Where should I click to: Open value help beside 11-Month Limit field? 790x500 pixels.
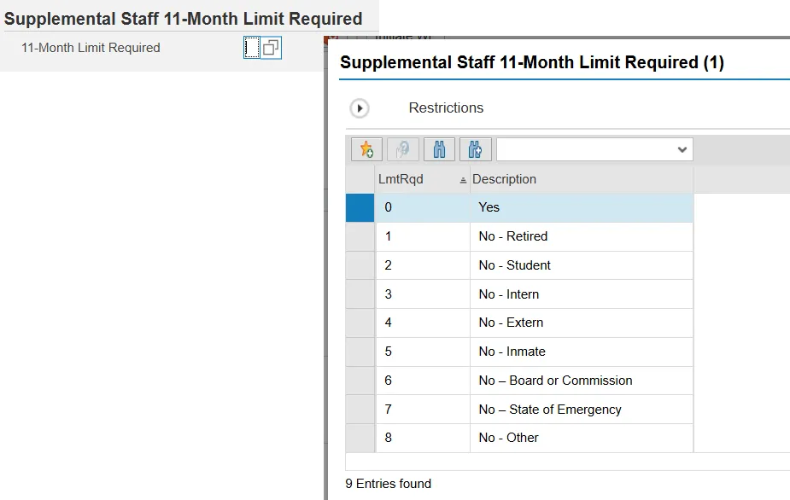(271, 49)
